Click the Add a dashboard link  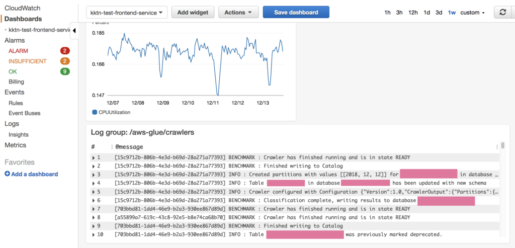pos(35,174)
